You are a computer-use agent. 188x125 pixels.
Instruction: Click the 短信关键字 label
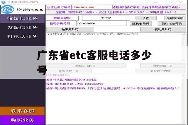[x=62, y=18]
